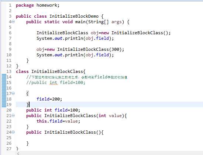The image size is (203, 155).
Task: Click line number 27 in the gutter
Action: 9,149
